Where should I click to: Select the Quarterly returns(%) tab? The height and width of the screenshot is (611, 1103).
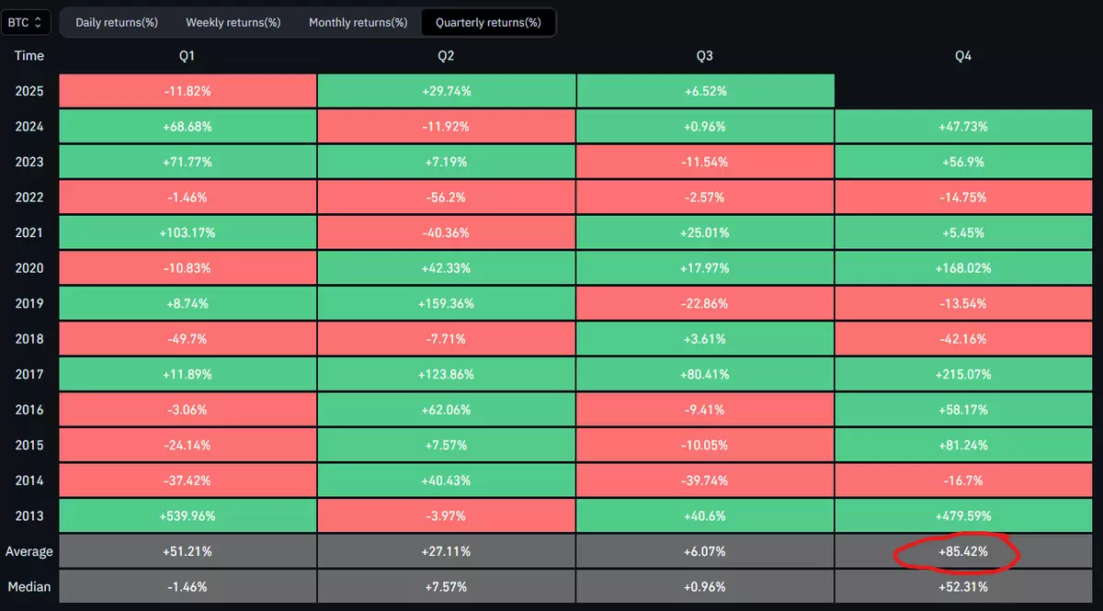point(488,22)
